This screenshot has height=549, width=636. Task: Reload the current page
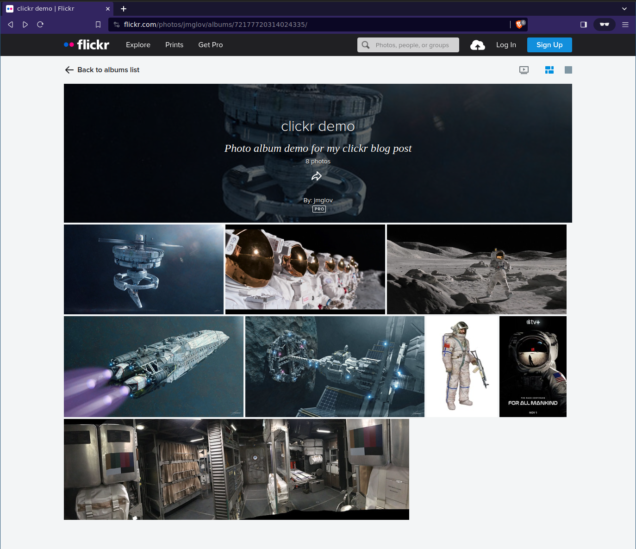tap(40, 25)
